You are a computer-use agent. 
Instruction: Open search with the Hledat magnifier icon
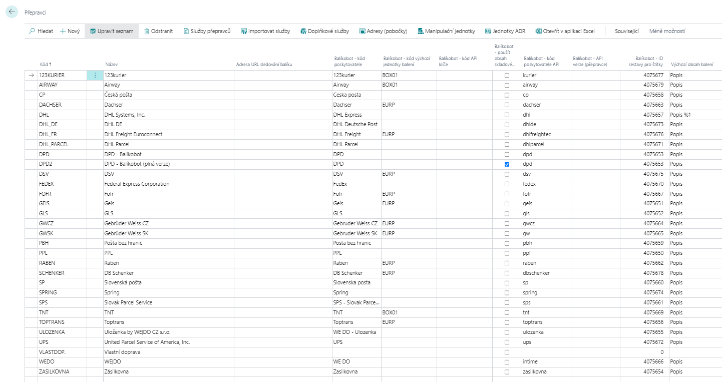pyautogui.click(x=33, y=31)
